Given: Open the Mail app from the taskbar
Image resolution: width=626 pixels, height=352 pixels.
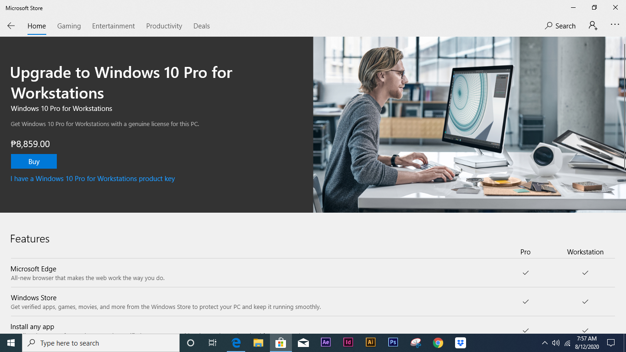Looking at the screenshot, I should coord(303,343).
